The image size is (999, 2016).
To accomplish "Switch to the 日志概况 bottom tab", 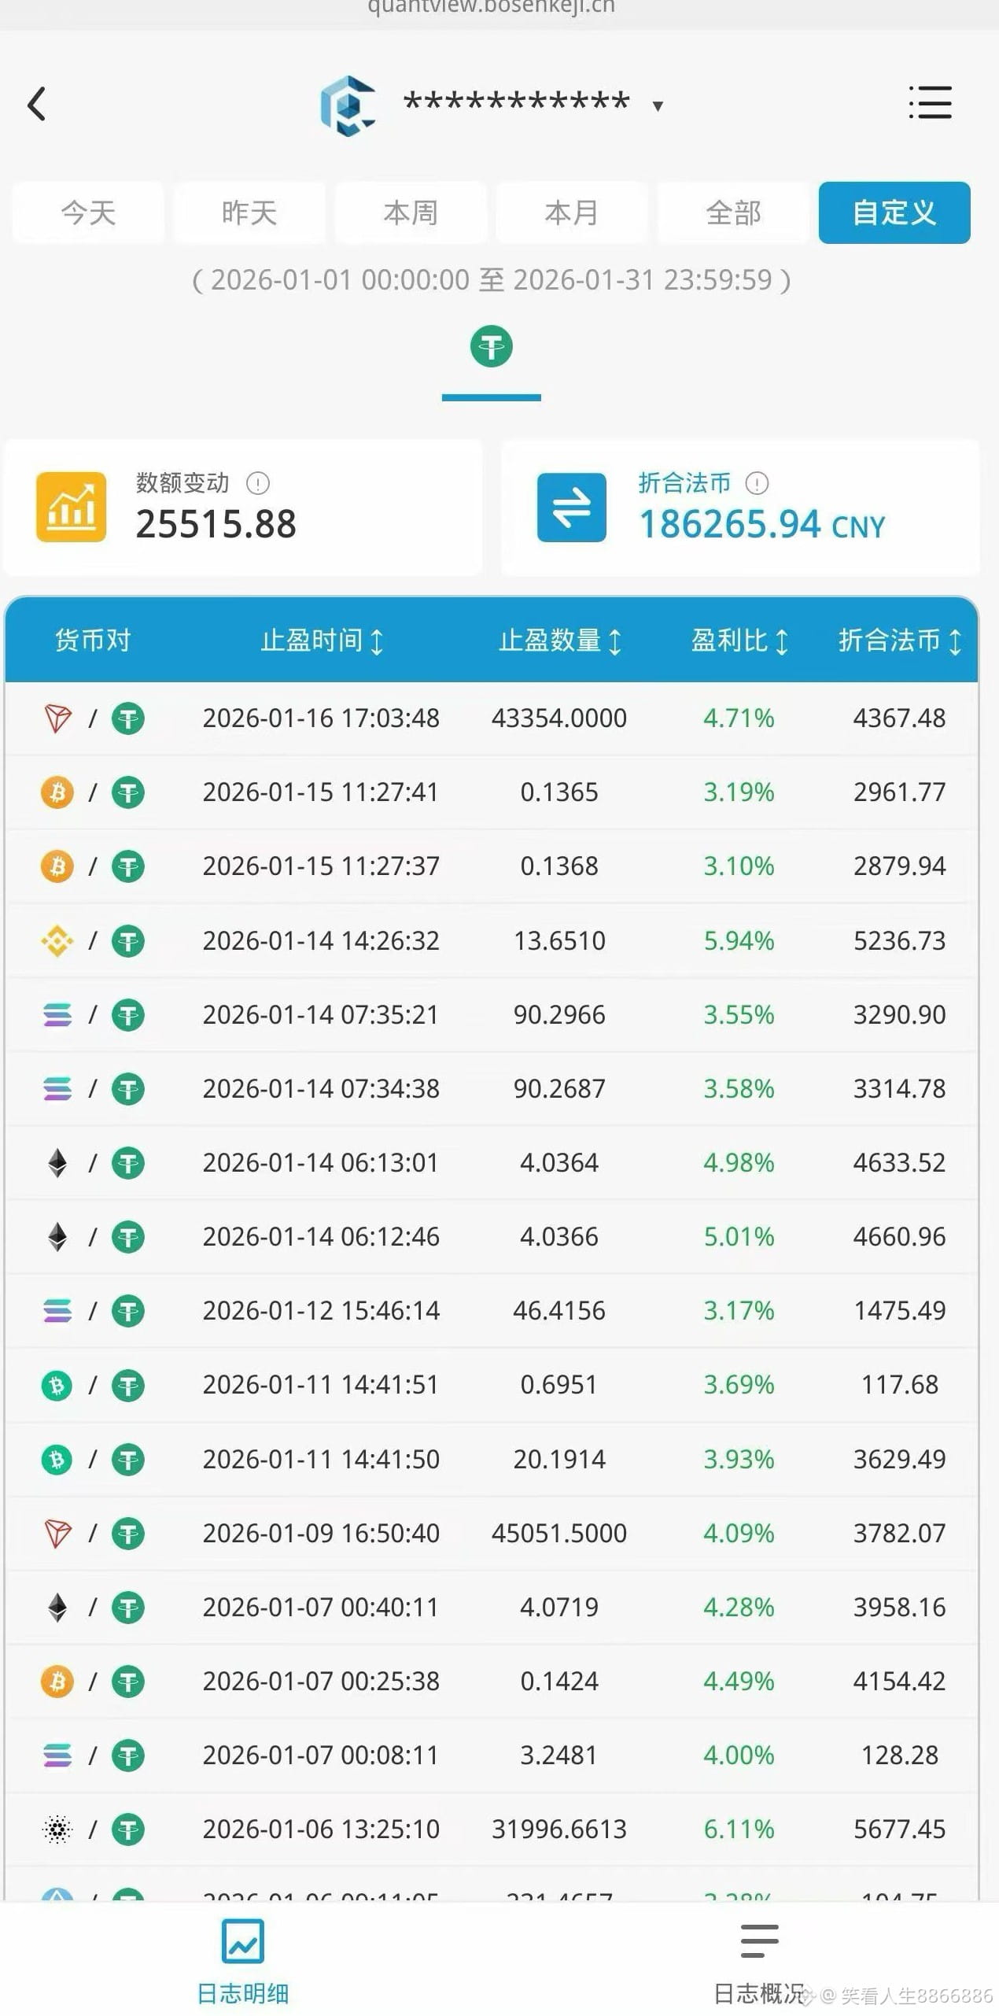I will [758, 1961].
